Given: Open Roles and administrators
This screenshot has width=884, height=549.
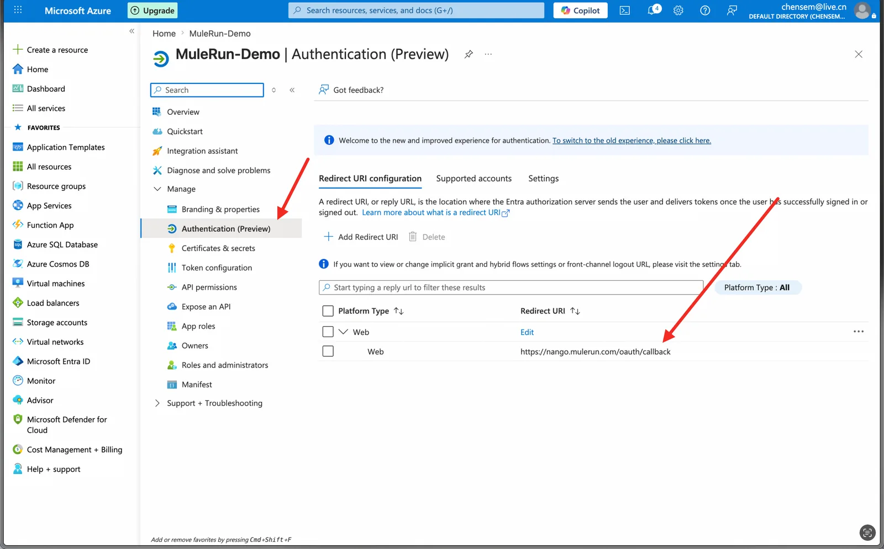Looking at the screenshot, I should tap(224, 365).
